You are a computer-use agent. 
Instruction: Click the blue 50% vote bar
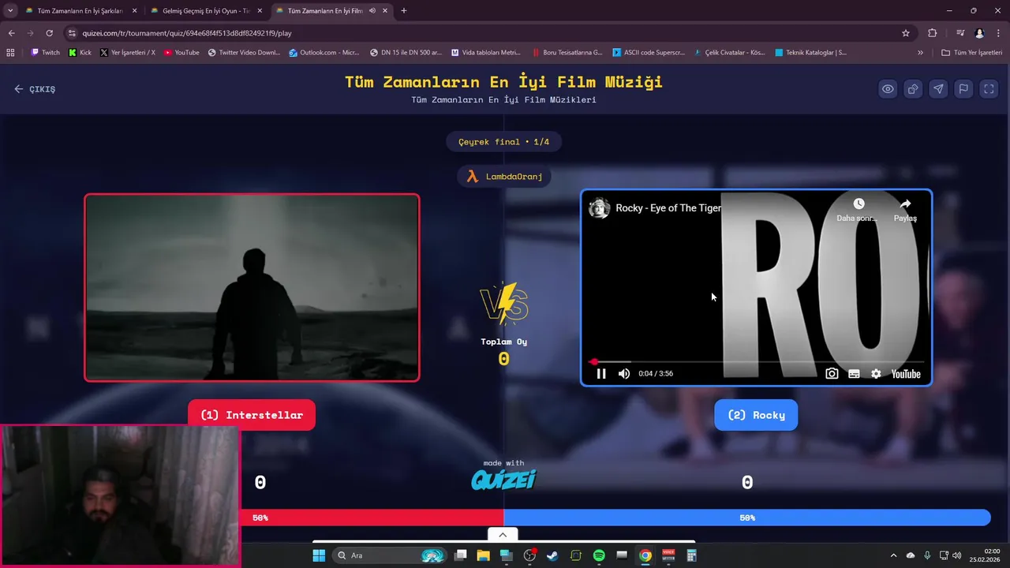click(747, 518)
